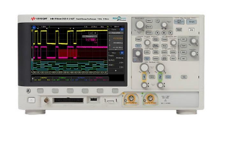The image size is (231, 143).
Task: Click the icon left of the dialog X
Action: click(91, 33)
